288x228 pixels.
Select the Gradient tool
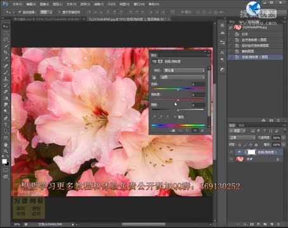pyautogui.click(x=6, y=98)
